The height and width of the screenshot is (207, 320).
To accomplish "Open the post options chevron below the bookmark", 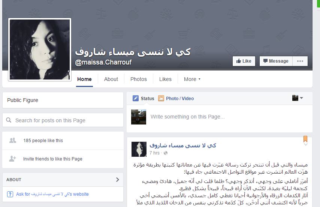I will click(305, 144).
